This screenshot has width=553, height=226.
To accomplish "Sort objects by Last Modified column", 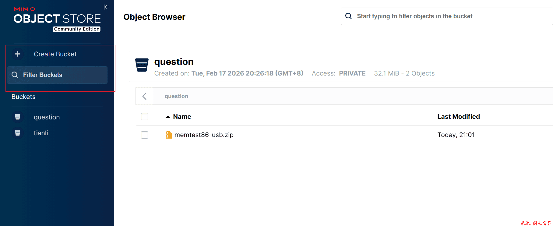I will (458, 117).
